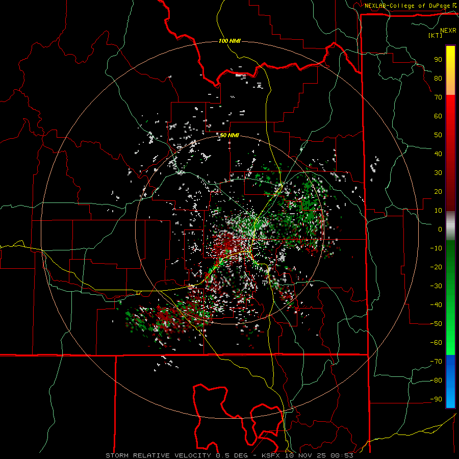
Task: Click the positive 30 knot scale value
Action: tap(438, 173)
